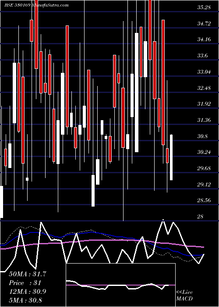Click the 34.16 price axis label
Screen dimensions: 219x307
point(204,40)
